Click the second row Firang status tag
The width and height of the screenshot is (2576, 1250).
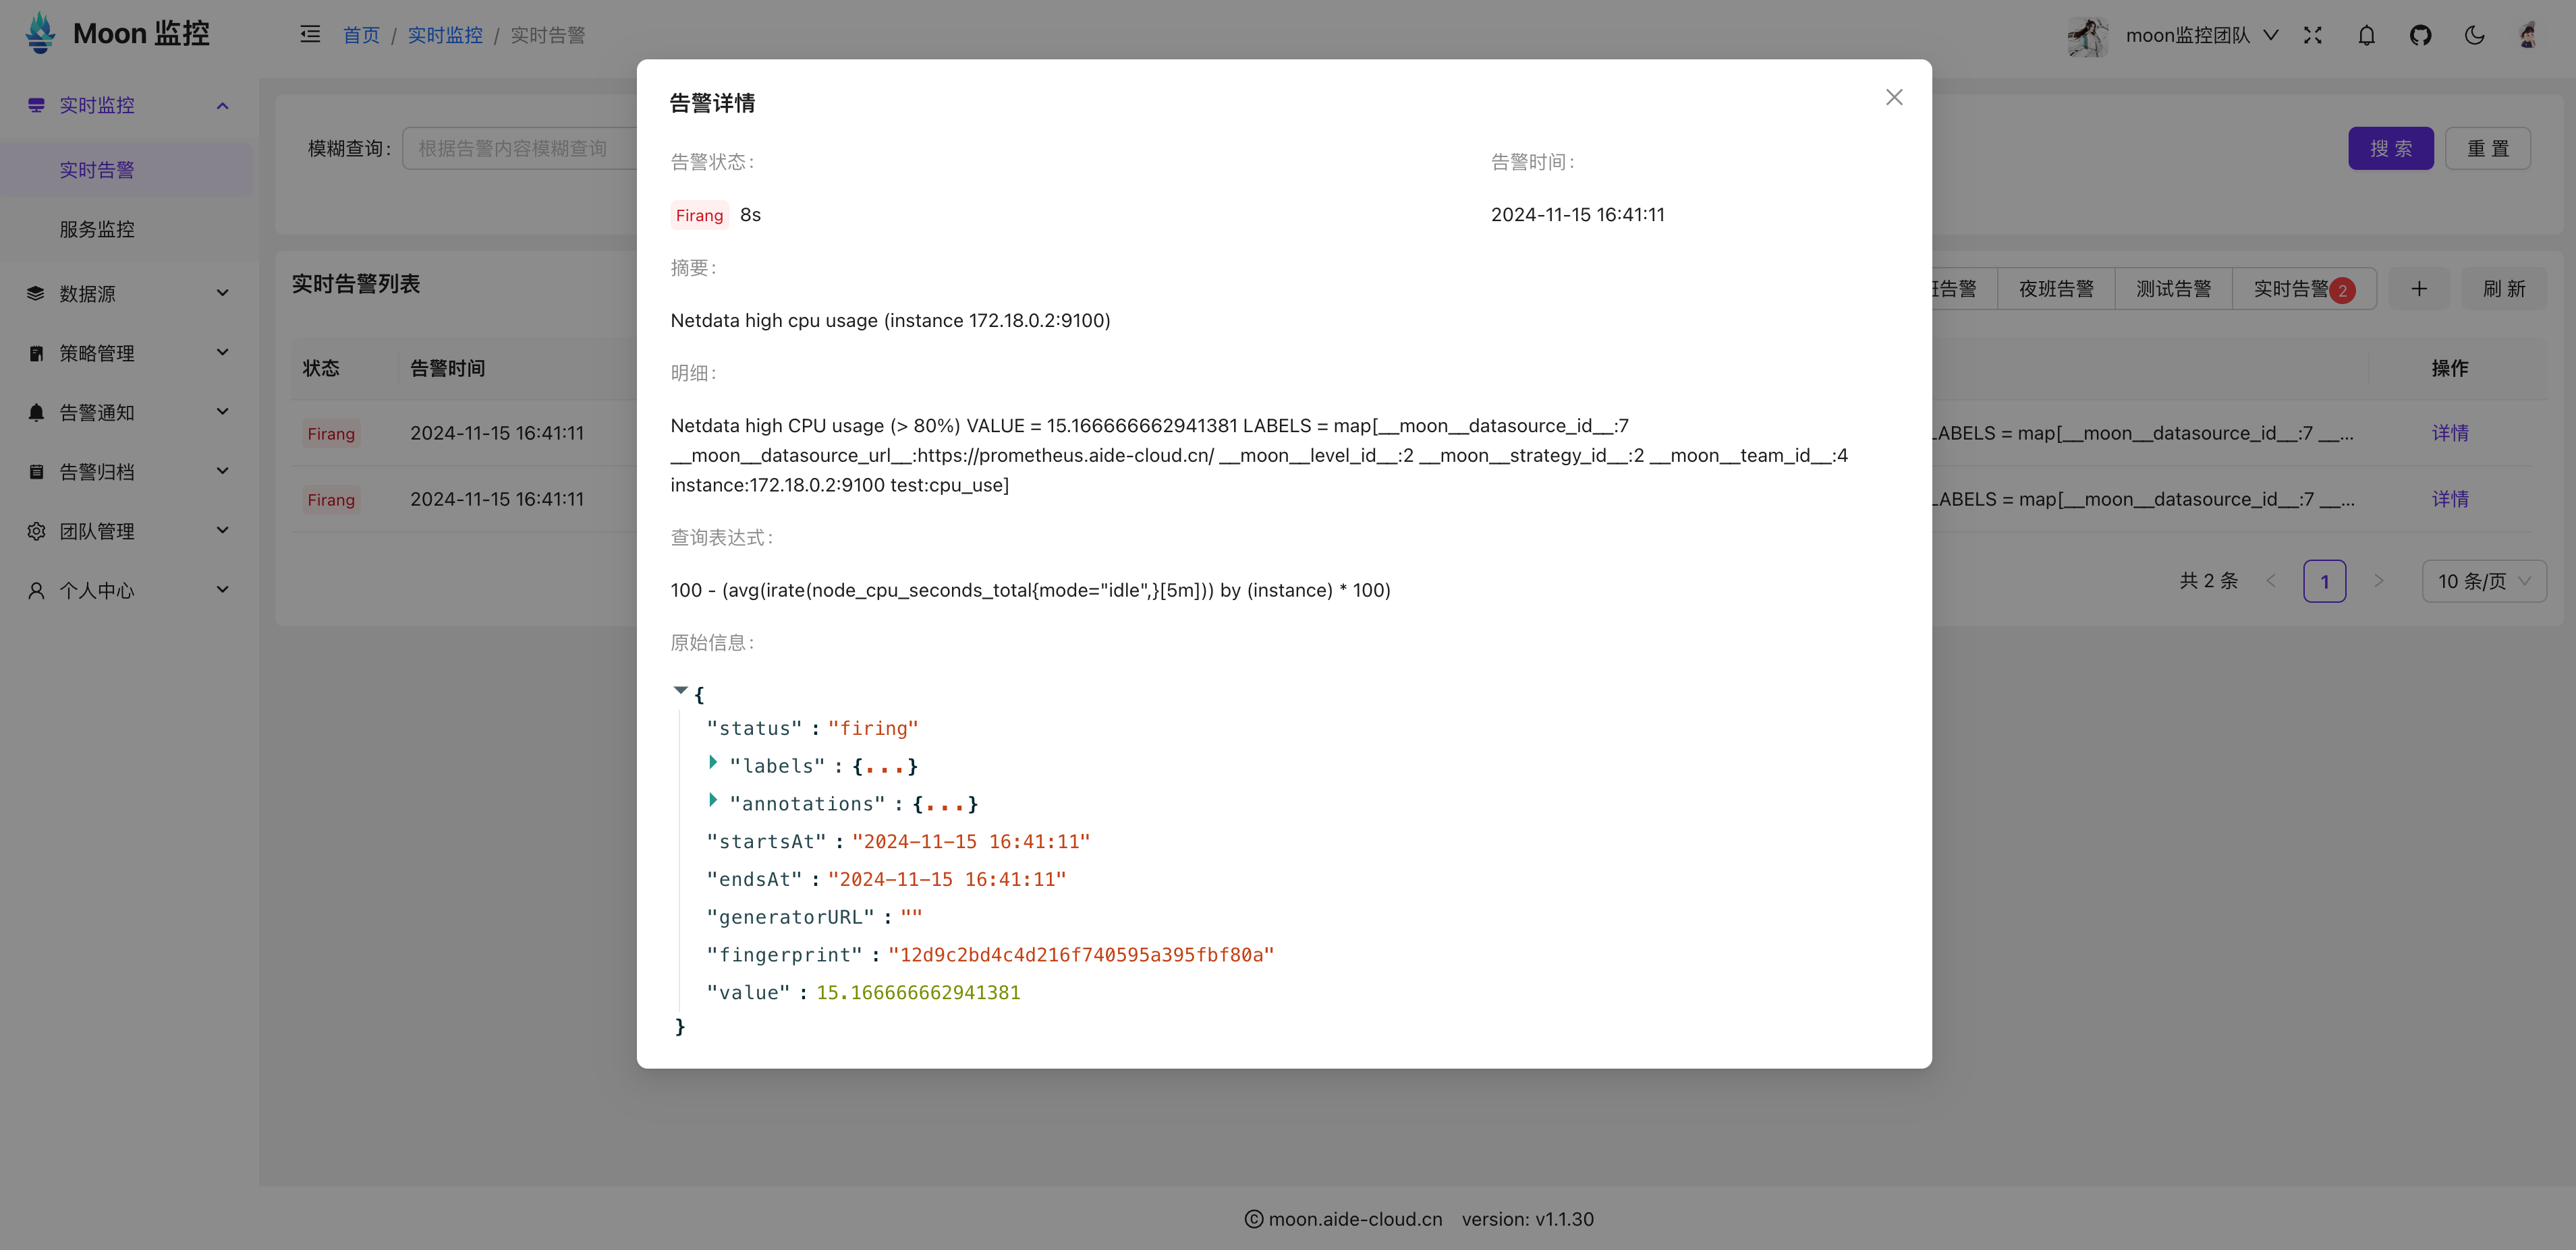click(331, 500)
